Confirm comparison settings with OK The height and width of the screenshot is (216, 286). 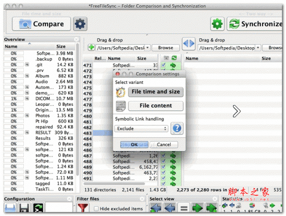pos(134,144)
